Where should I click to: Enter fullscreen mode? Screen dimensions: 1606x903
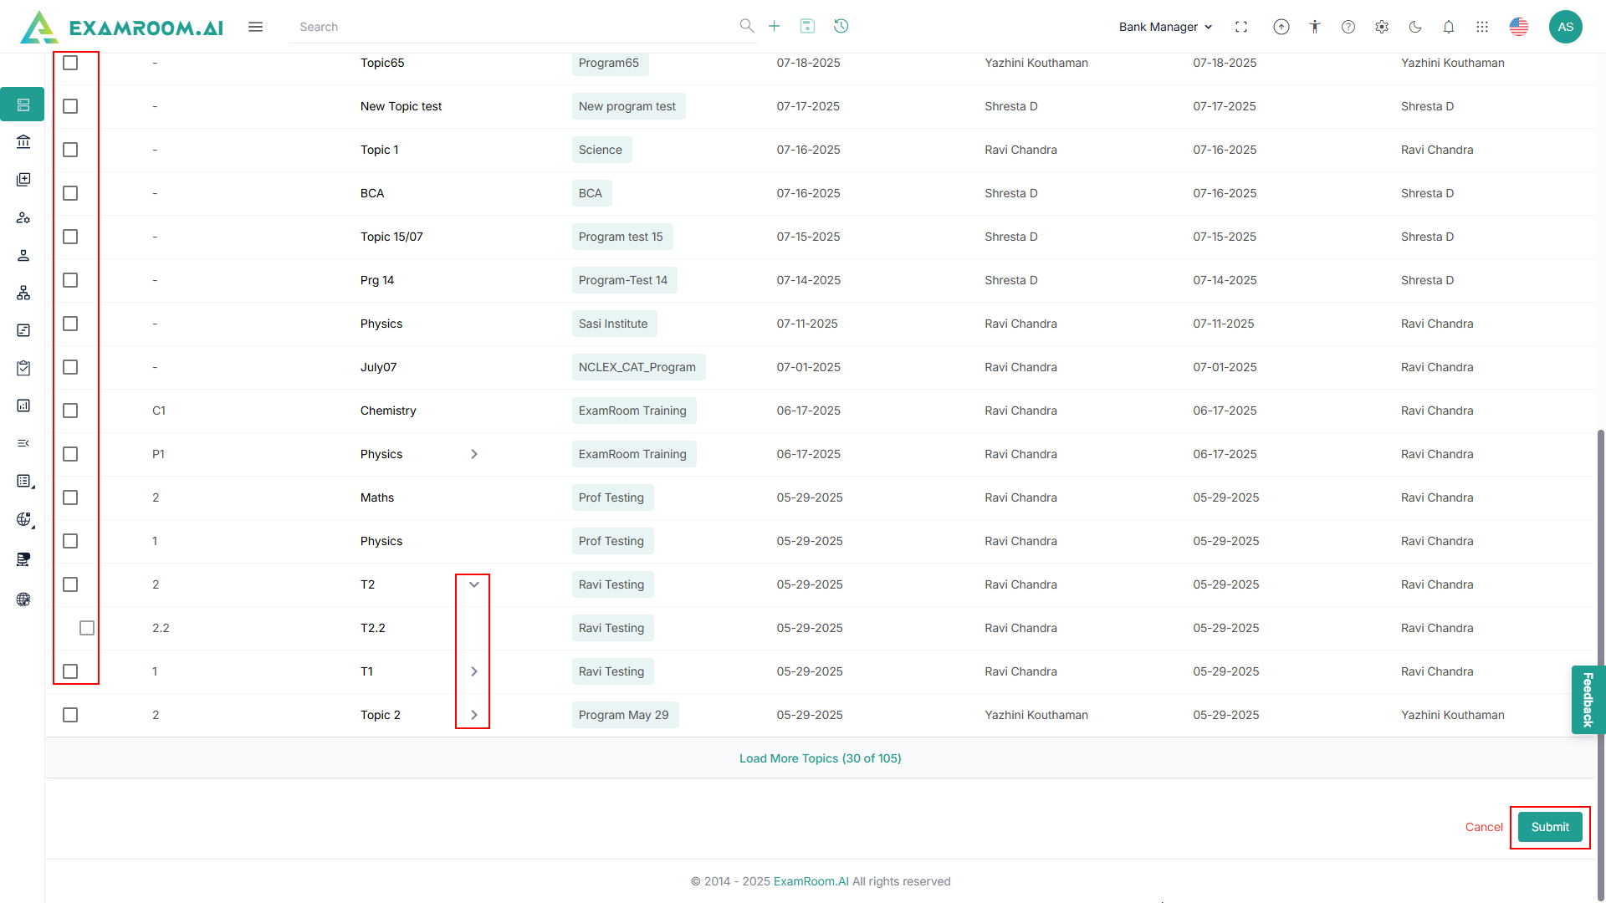click(x=1241, y=27)
